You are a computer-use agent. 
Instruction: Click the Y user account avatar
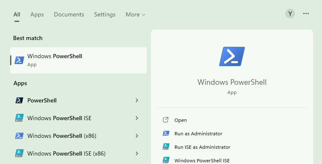tap(290, 13)
